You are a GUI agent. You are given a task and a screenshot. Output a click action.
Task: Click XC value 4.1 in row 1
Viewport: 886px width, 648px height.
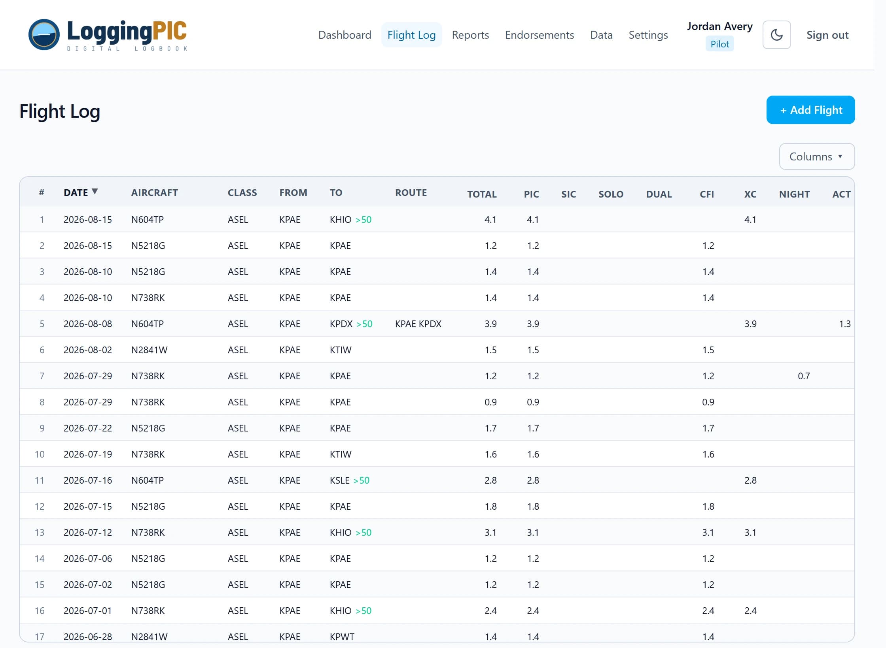(750, 219)
